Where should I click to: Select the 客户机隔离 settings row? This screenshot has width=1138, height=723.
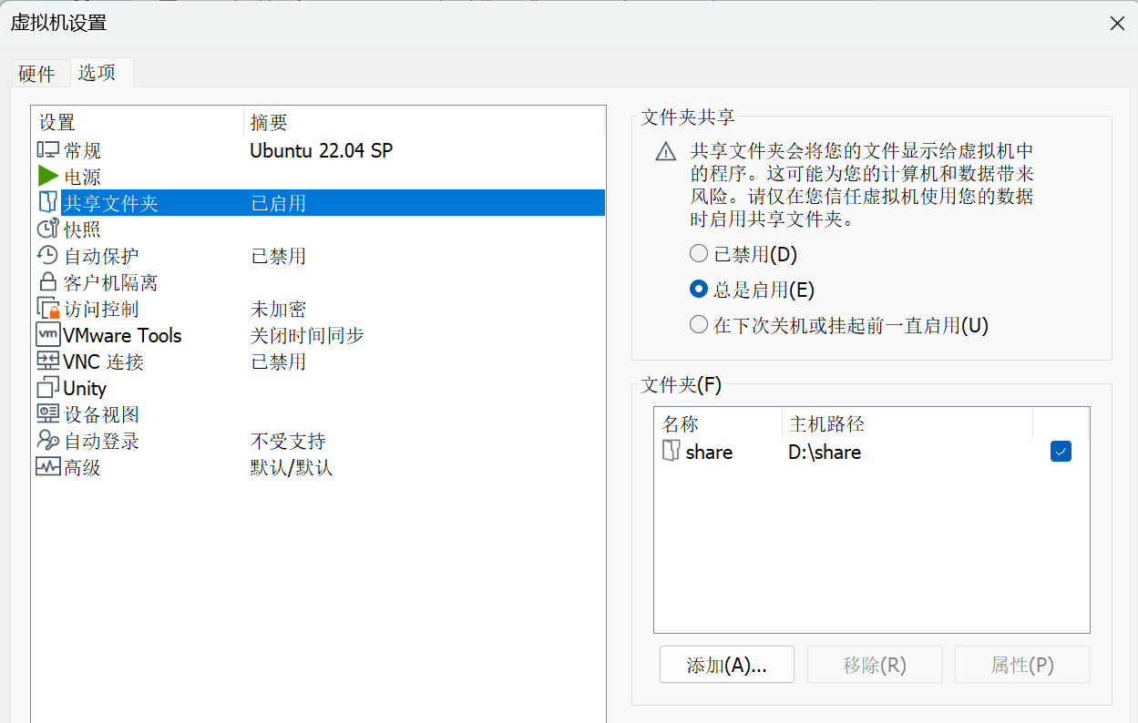click(x=319, y=282)
